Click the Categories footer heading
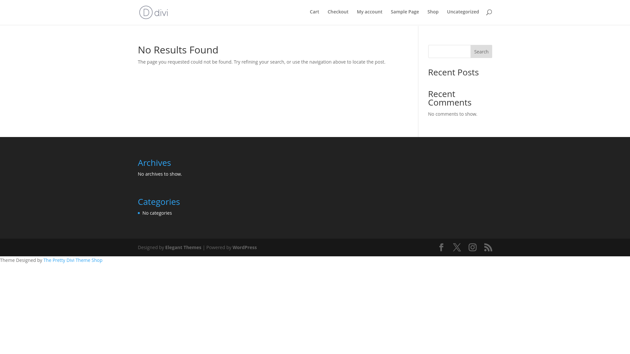Viewport: 630px width, 354px height. (x=159, y=202)
